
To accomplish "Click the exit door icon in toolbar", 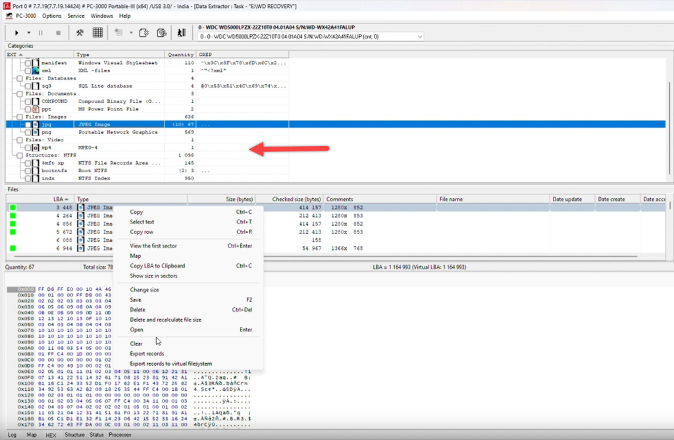I will click(181, 32).
